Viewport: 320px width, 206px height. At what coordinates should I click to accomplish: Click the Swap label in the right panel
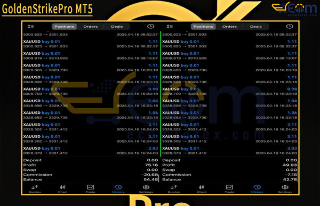(x=169, y=170)
